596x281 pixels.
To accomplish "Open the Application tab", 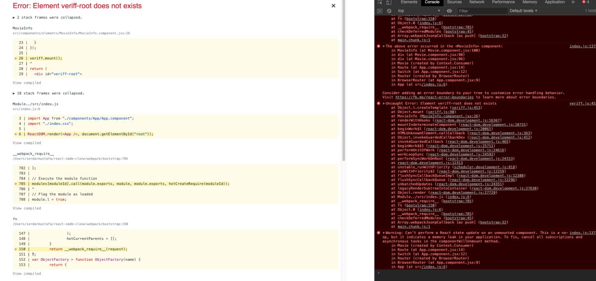I will 555,2.
